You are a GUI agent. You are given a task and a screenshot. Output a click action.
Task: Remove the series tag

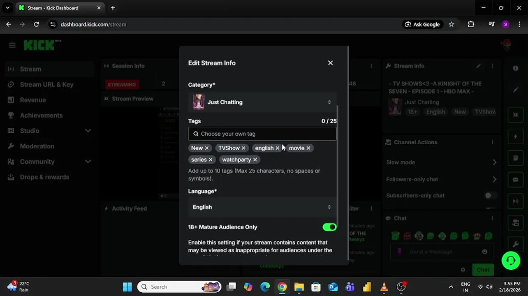(x=211, y=160)
